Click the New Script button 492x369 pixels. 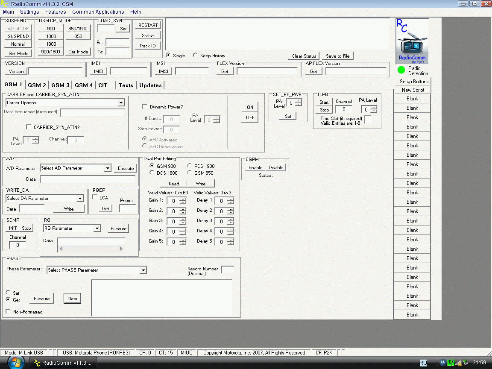pos(413,90)
